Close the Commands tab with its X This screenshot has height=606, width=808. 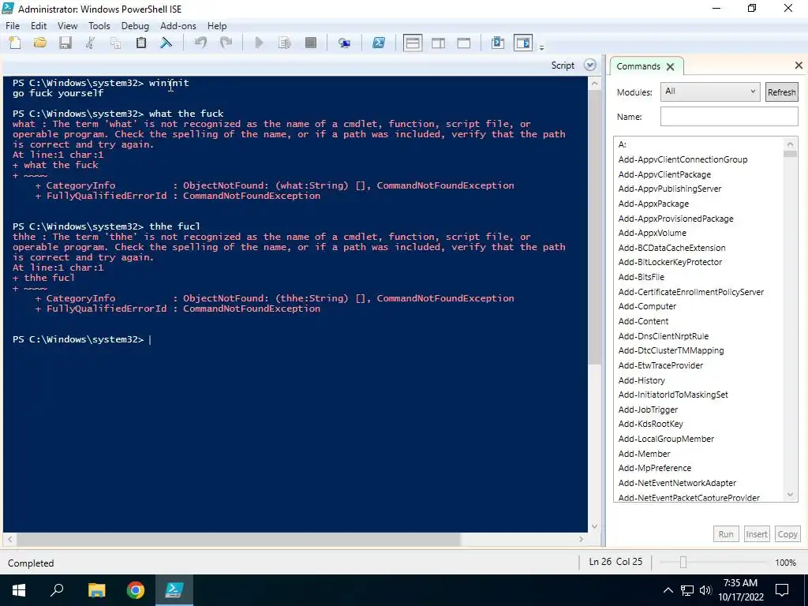click(x=670, y=66)
